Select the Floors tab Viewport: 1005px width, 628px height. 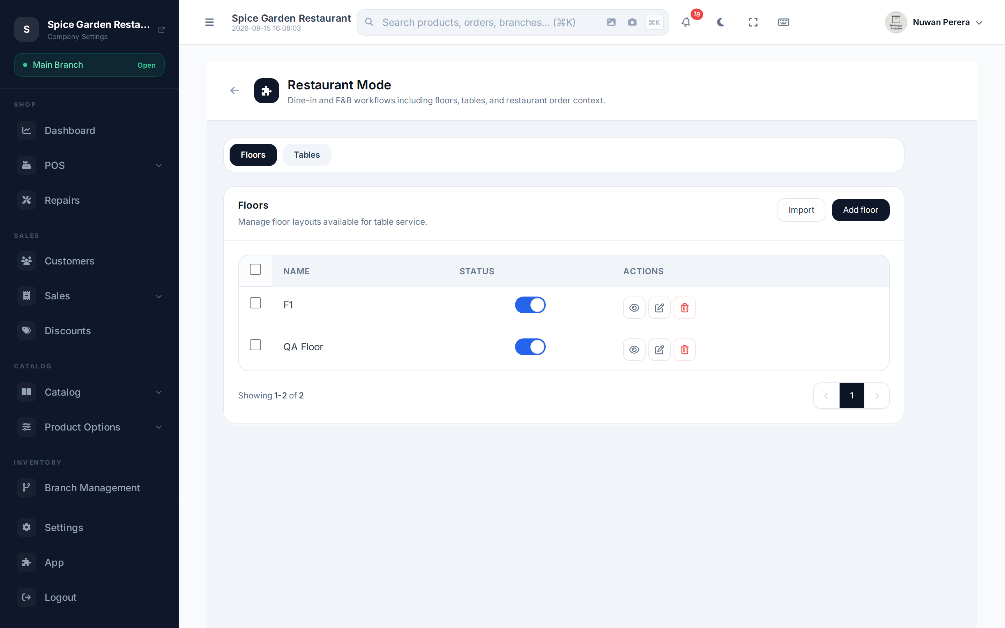pyautogui.click(x=253, y=155)
